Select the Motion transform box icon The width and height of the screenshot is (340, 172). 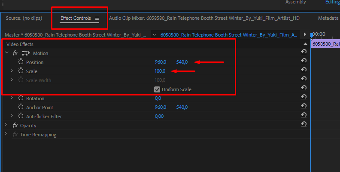click(26, 53)
